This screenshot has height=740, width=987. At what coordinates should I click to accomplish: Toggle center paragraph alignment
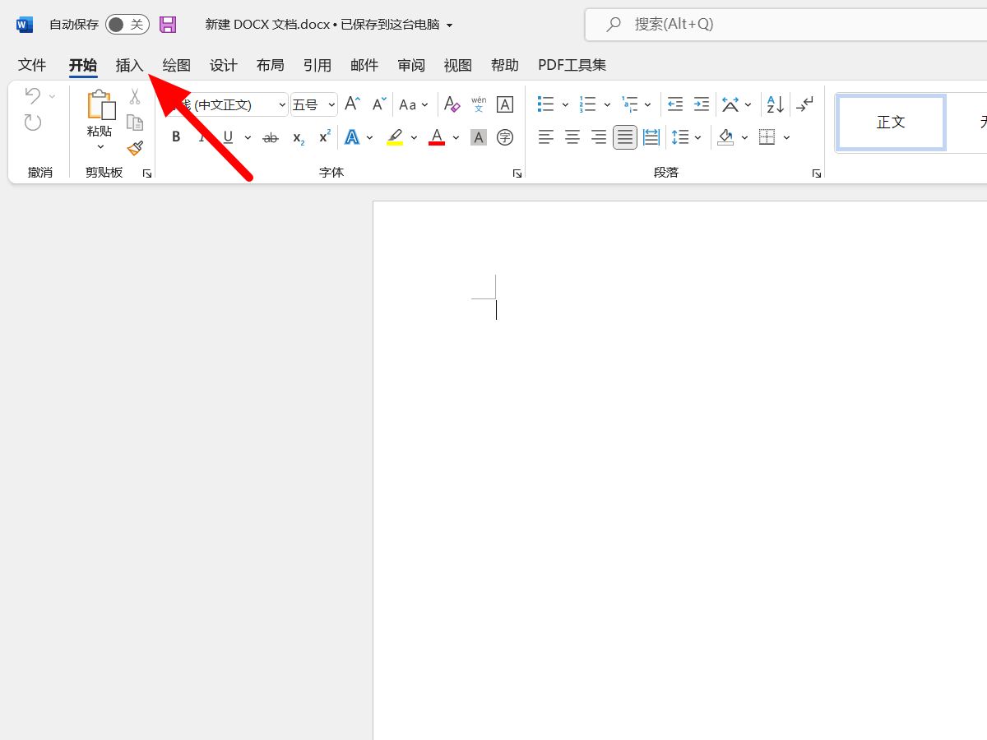pos(572,136)
